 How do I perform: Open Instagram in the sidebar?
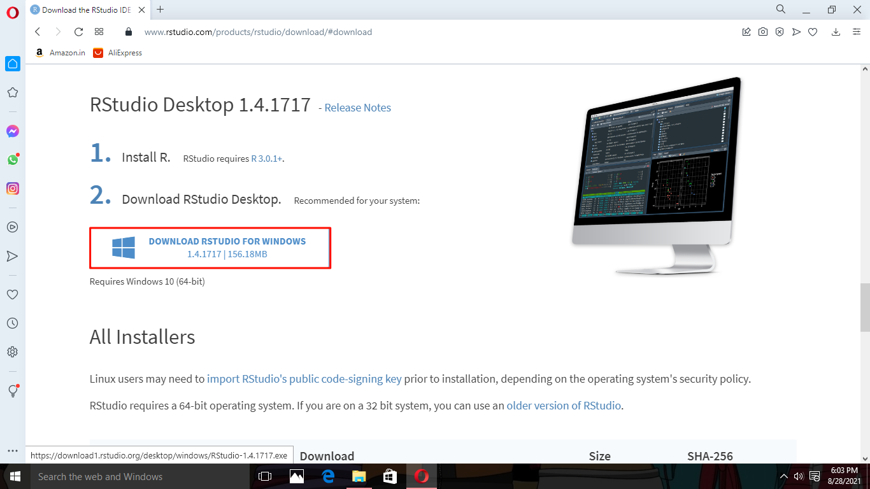[x=13, y=188]
